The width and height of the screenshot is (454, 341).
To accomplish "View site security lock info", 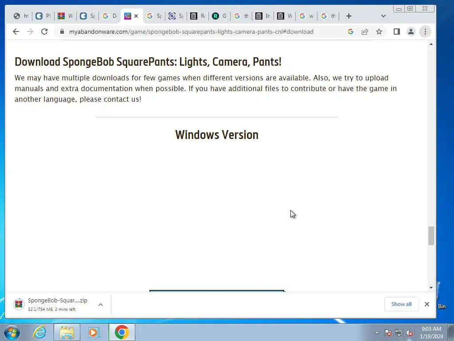I will click(x=62, y=32).
